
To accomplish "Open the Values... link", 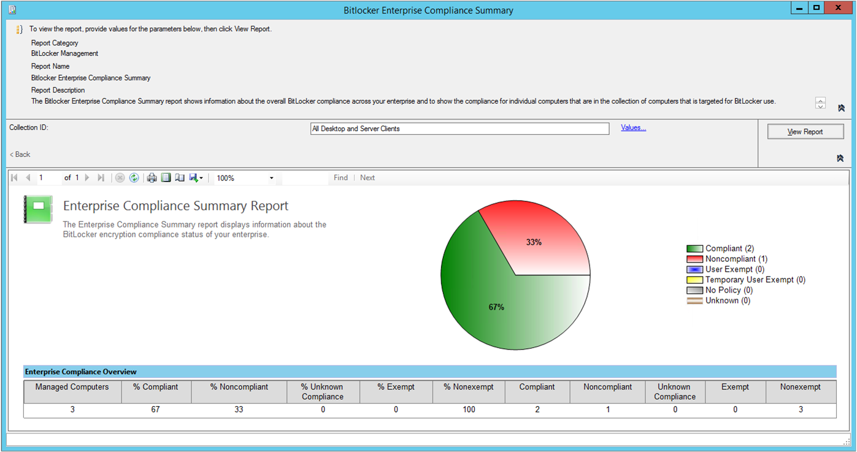I will (633, 128).
